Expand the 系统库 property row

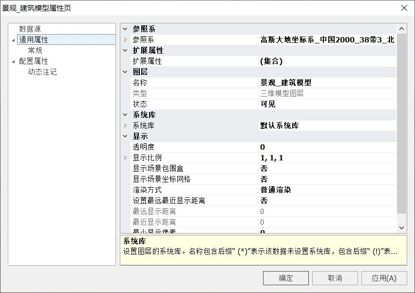pyautogui.click(x=125, y=126)
